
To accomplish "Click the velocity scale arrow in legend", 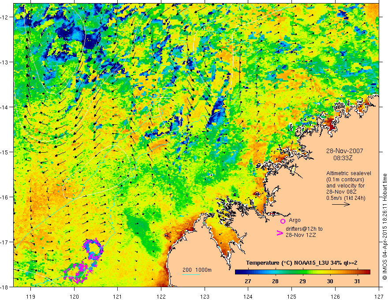I will 341,204.
